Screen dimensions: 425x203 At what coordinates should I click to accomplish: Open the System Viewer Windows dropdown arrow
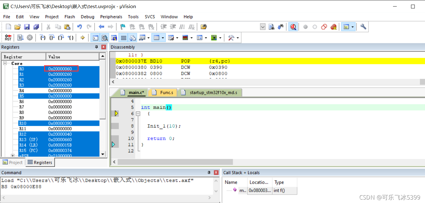(220, 38)
